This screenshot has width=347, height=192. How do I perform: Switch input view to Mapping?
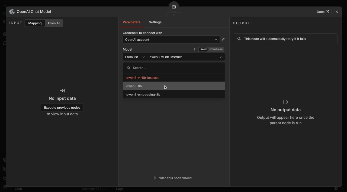35,23
